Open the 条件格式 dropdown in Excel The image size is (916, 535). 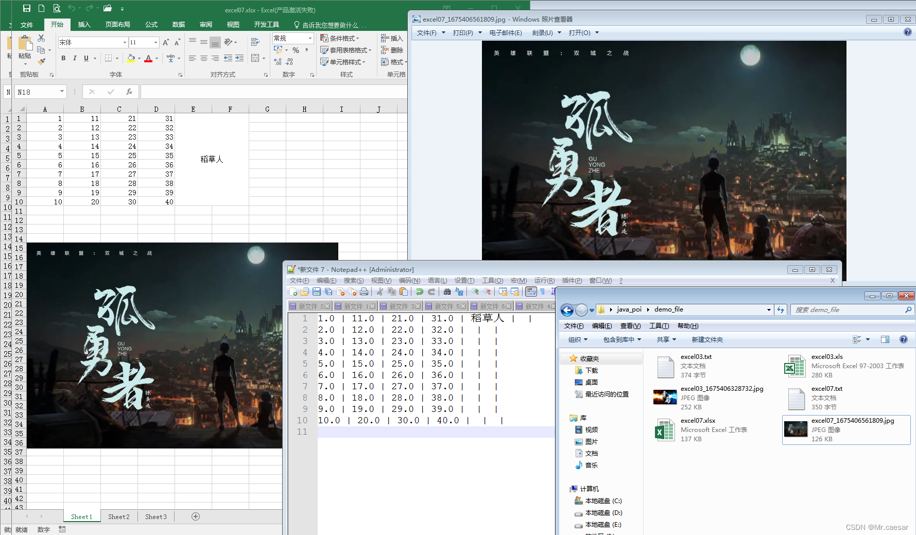coord(340,38)
